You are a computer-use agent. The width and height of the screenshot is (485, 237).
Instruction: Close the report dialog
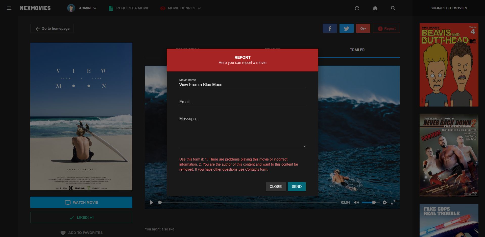pos(276,187)
